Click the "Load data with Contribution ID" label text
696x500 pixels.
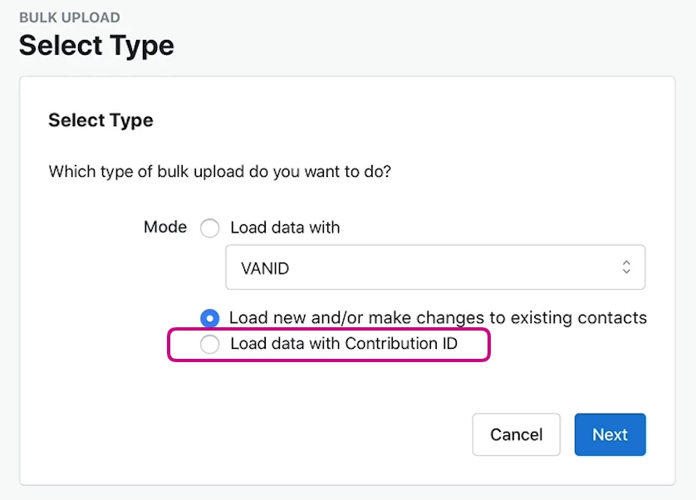point(344,344)
